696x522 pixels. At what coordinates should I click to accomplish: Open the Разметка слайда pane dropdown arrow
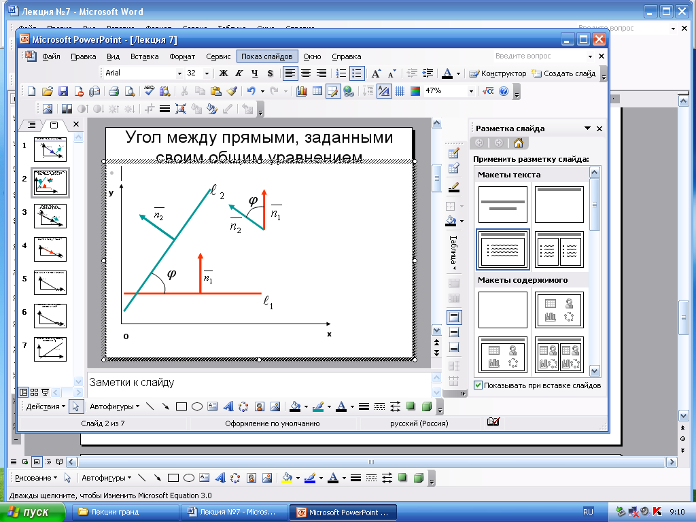click(x=587, y=128)
